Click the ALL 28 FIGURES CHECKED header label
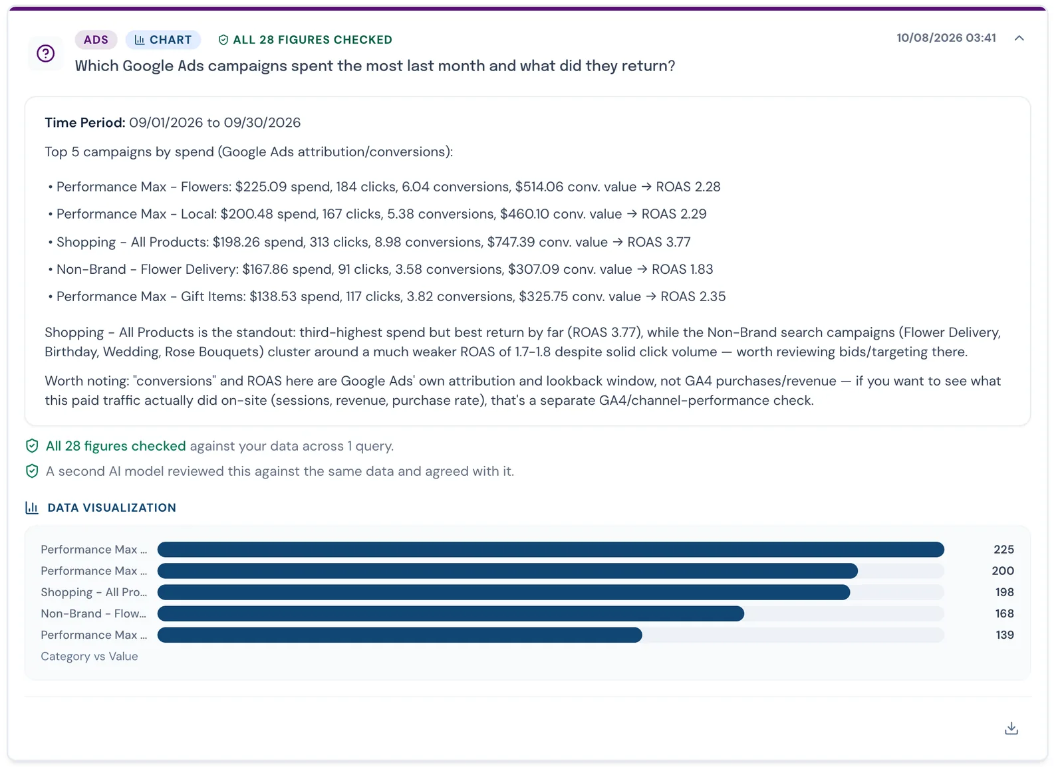This screenshot has width=1064, height=767. tap(313, 40)
